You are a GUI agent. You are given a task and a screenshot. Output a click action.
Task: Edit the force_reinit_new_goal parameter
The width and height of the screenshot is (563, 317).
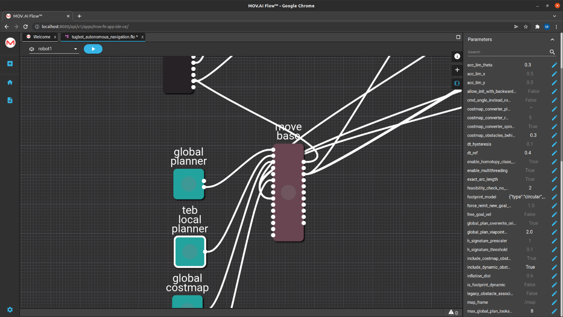coord(554,206)
